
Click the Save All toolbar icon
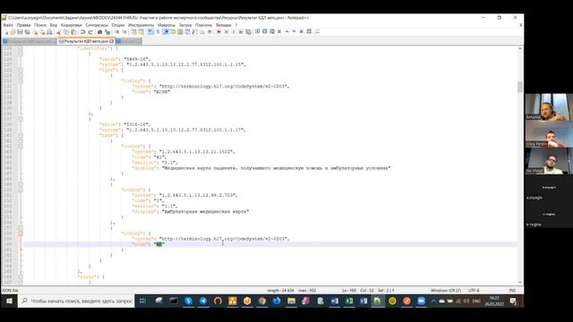(x=27, y=32)
